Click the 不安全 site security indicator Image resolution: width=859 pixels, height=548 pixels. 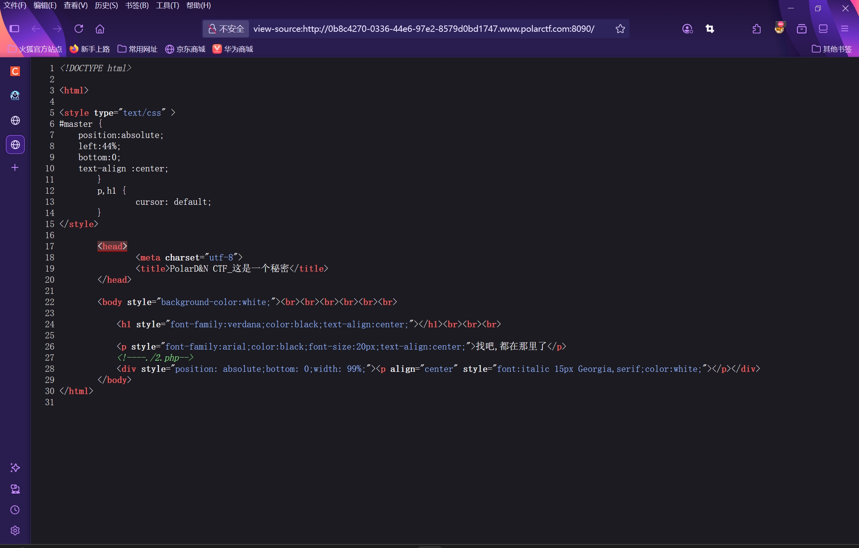(226, 29)
